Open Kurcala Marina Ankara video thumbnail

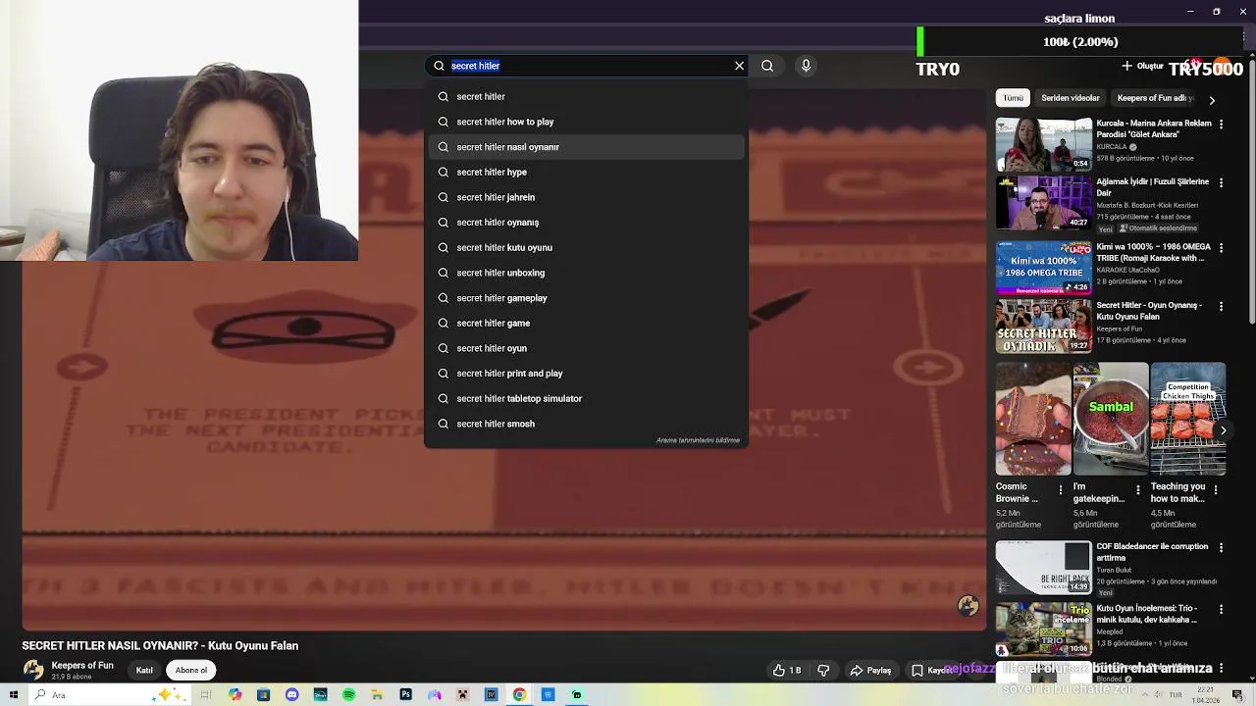pyautogui.click(x=1044, y=144)
